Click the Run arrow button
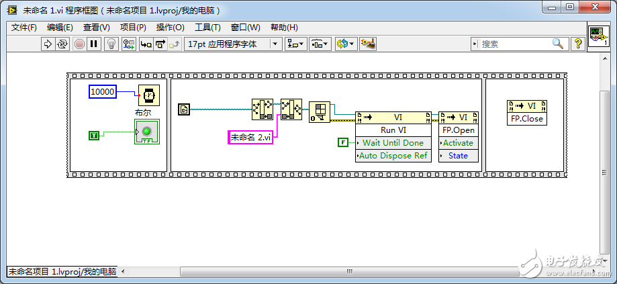The height and width of the screenshot is (284, 617). (x=48, y=44)
